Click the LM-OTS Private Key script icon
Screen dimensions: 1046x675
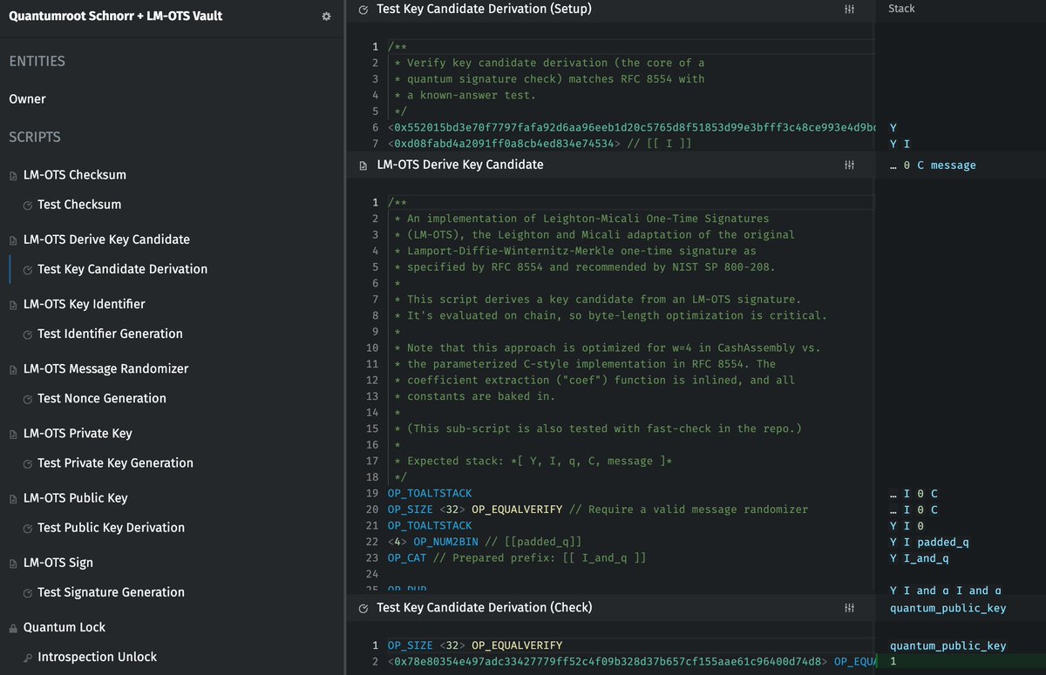click(13, 434)
